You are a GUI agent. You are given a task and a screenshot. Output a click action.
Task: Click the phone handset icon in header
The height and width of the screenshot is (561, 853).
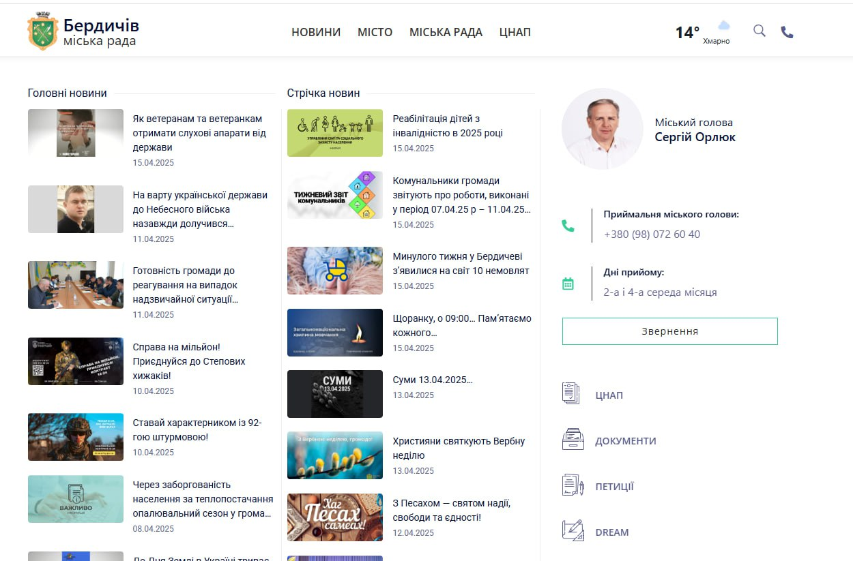787,32
